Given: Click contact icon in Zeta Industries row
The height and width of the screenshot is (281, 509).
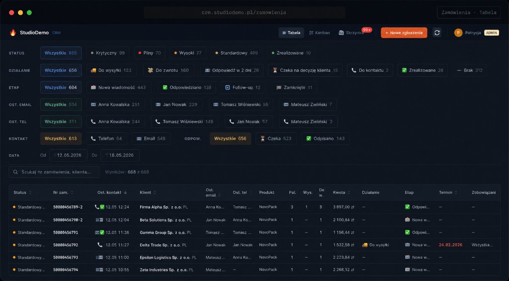Looking at the screenshot, I should (99, 270).
